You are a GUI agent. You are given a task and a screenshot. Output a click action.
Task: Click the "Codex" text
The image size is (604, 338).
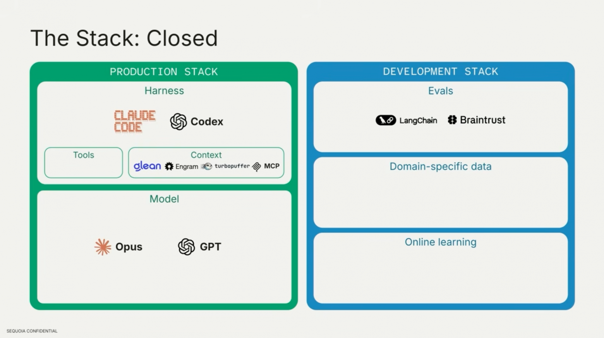(x=207, y=122)
